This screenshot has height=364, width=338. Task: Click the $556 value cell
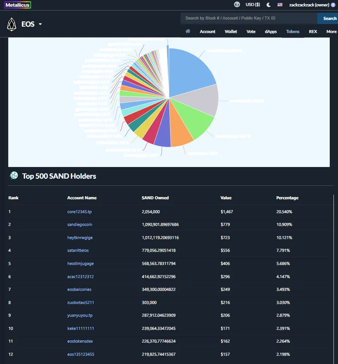pos(225,250)
